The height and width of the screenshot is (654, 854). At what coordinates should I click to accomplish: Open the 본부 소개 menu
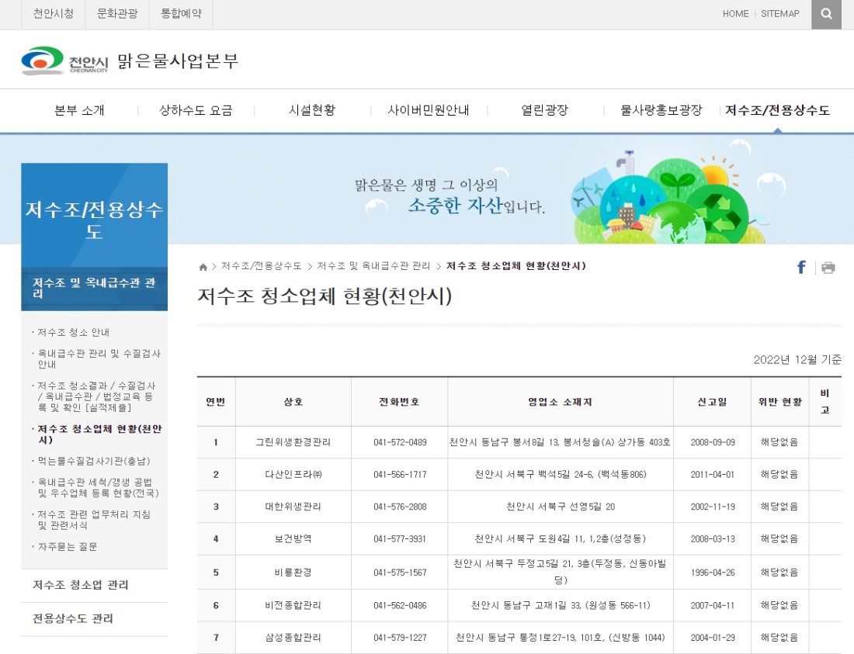pos(79,110)
